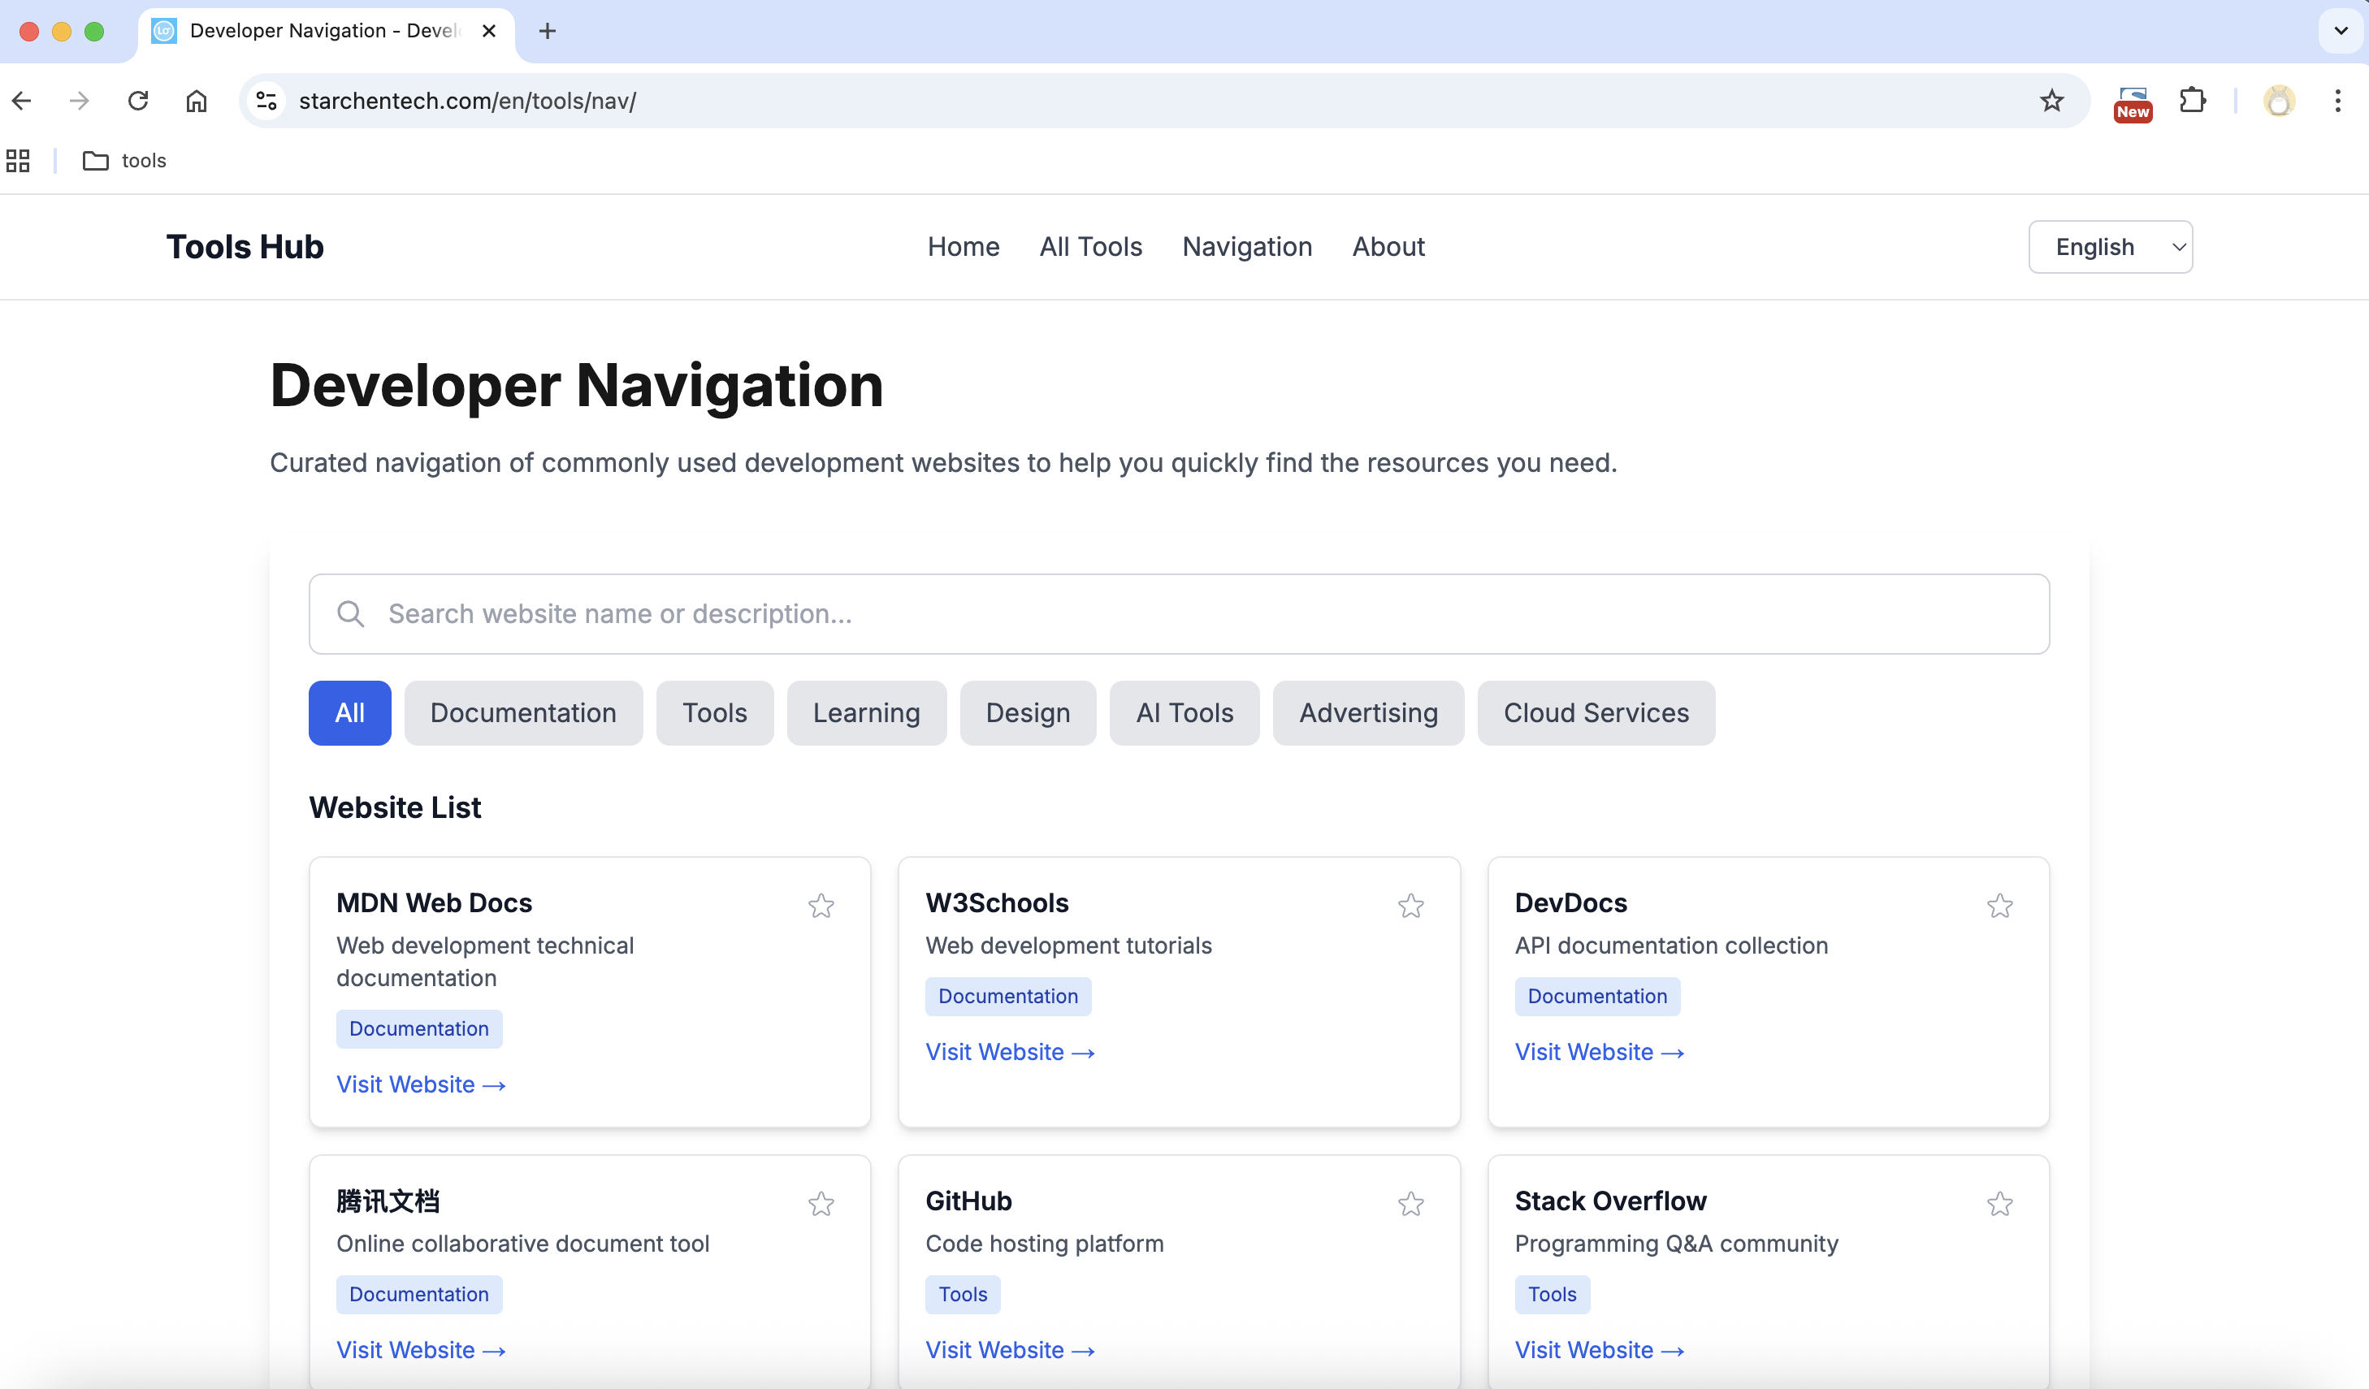Filter by Cloud Services category
Viewport: 2369px width, 1389px height.
tap(1596, 712)
